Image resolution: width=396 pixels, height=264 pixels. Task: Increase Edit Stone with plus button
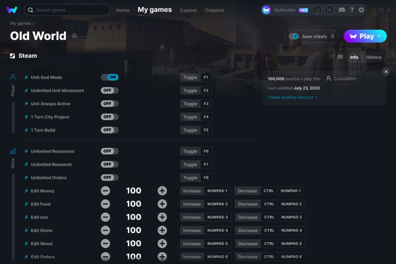tap(162, 230)
